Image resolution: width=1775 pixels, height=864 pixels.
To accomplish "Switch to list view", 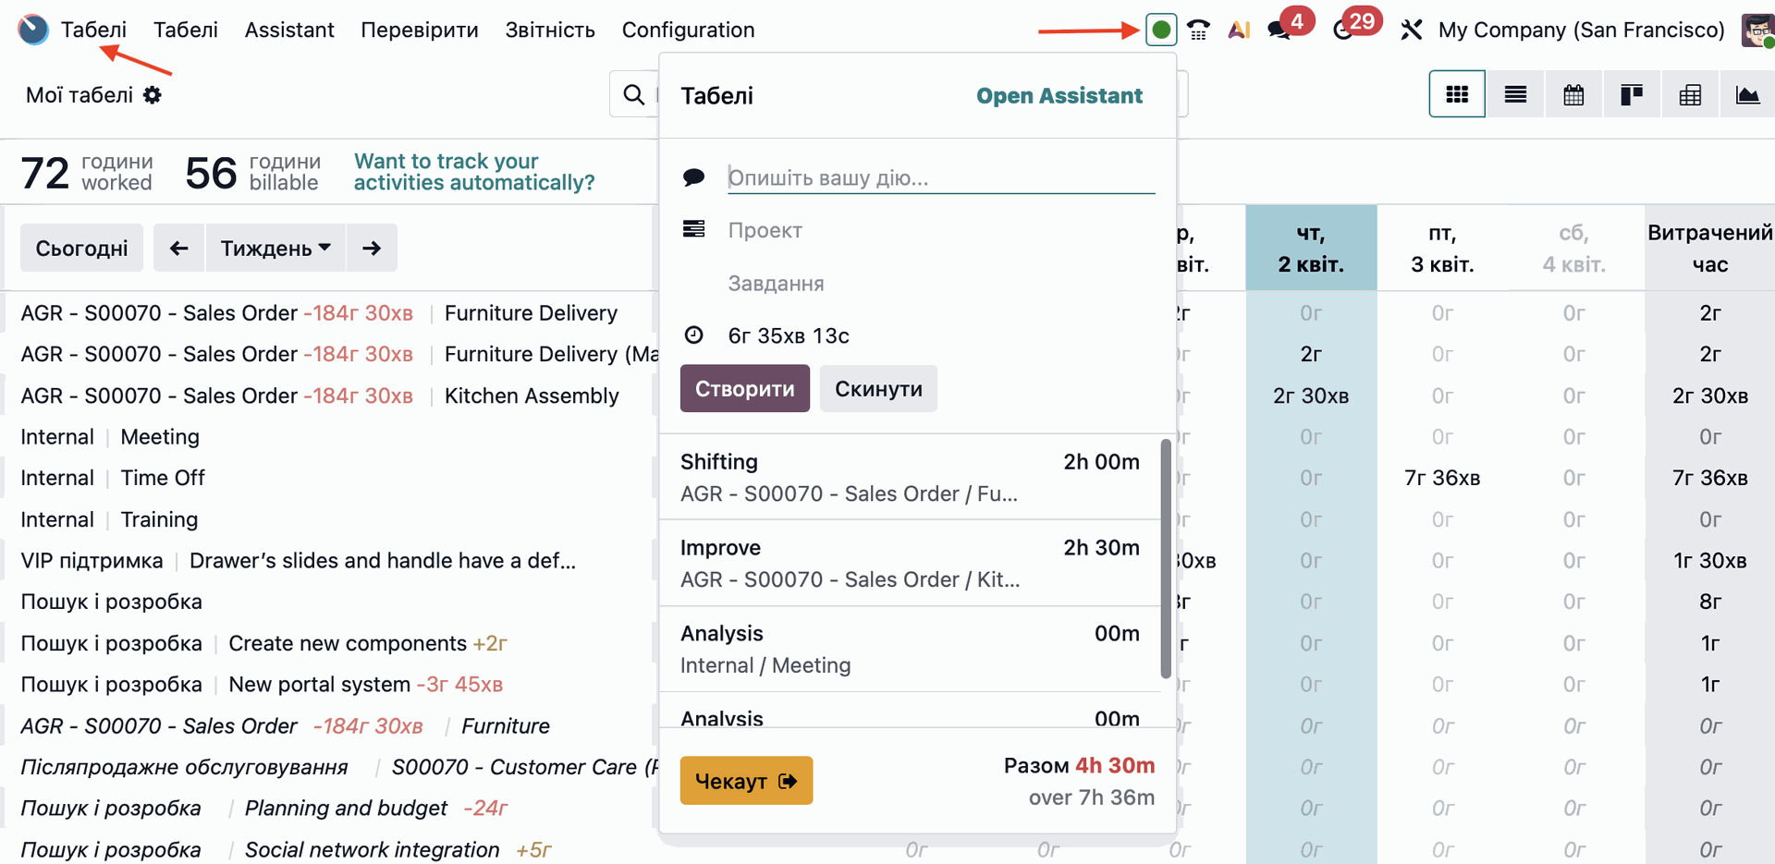I will point(1515,94).
